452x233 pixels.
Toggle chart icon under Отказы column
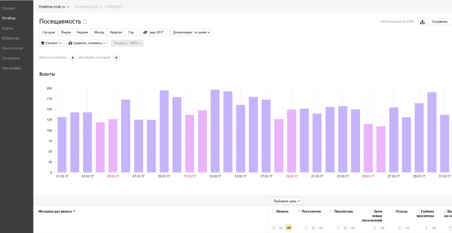(x=407, y=228)
